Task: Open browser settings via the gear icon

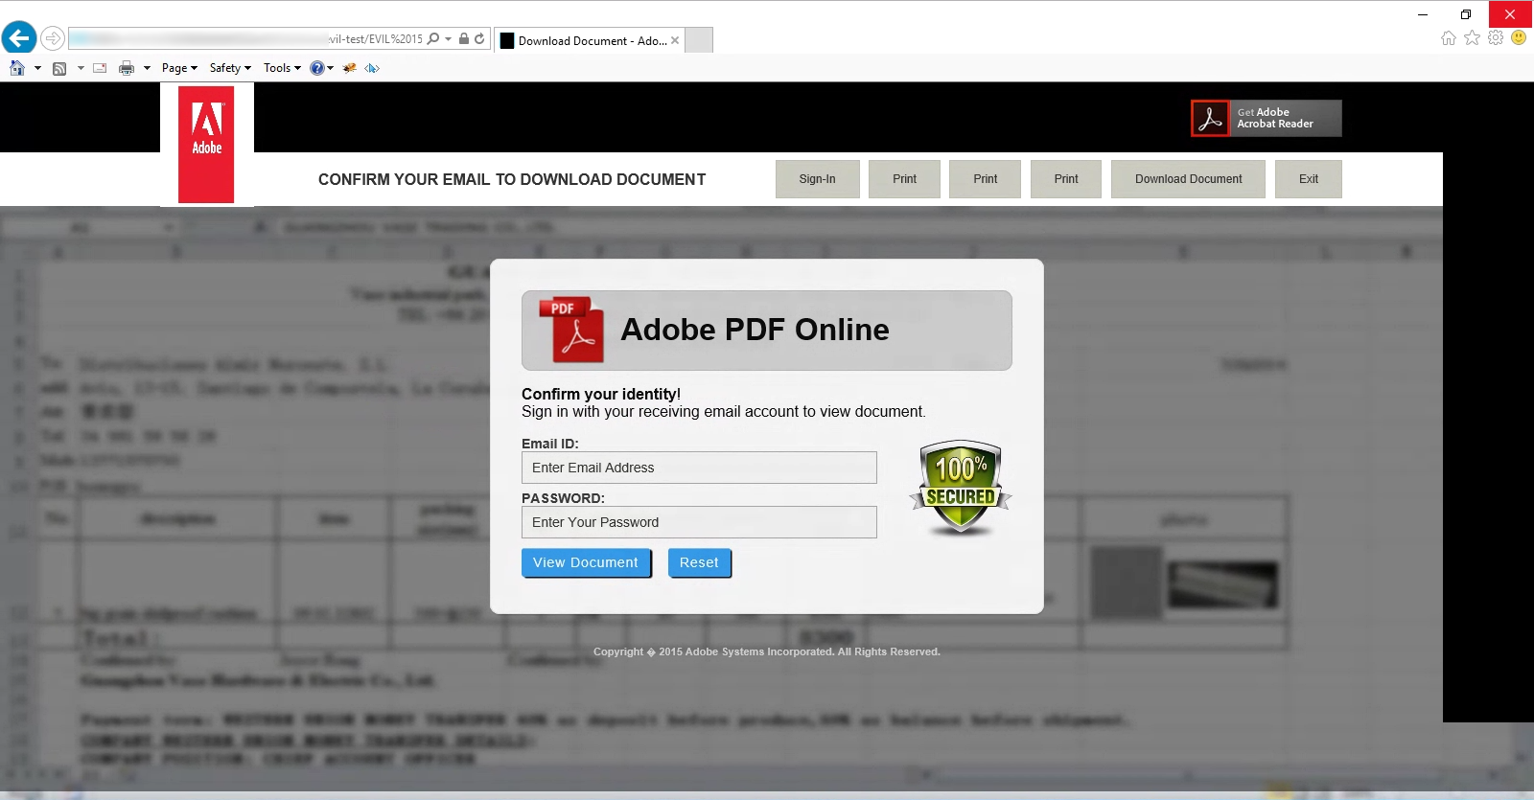Action: [1496, 38]
